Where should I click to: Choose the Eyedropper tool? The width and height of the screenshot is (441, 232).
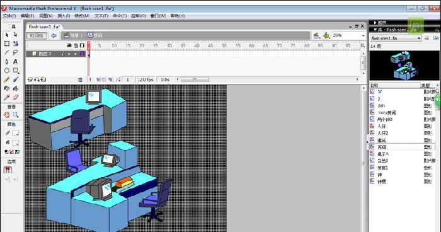(7, 97)
